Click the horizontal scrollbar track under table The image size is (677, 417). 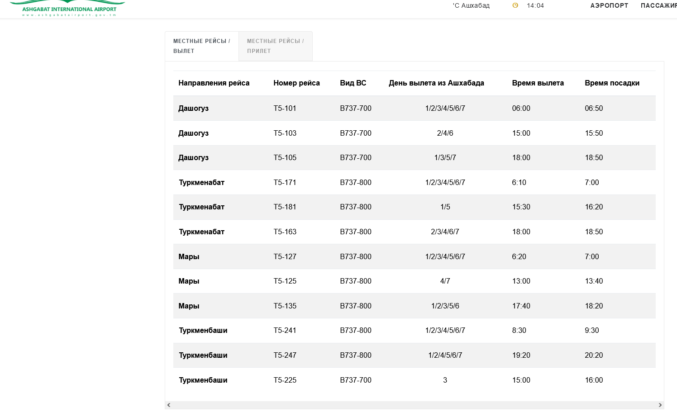pos(415,405)
